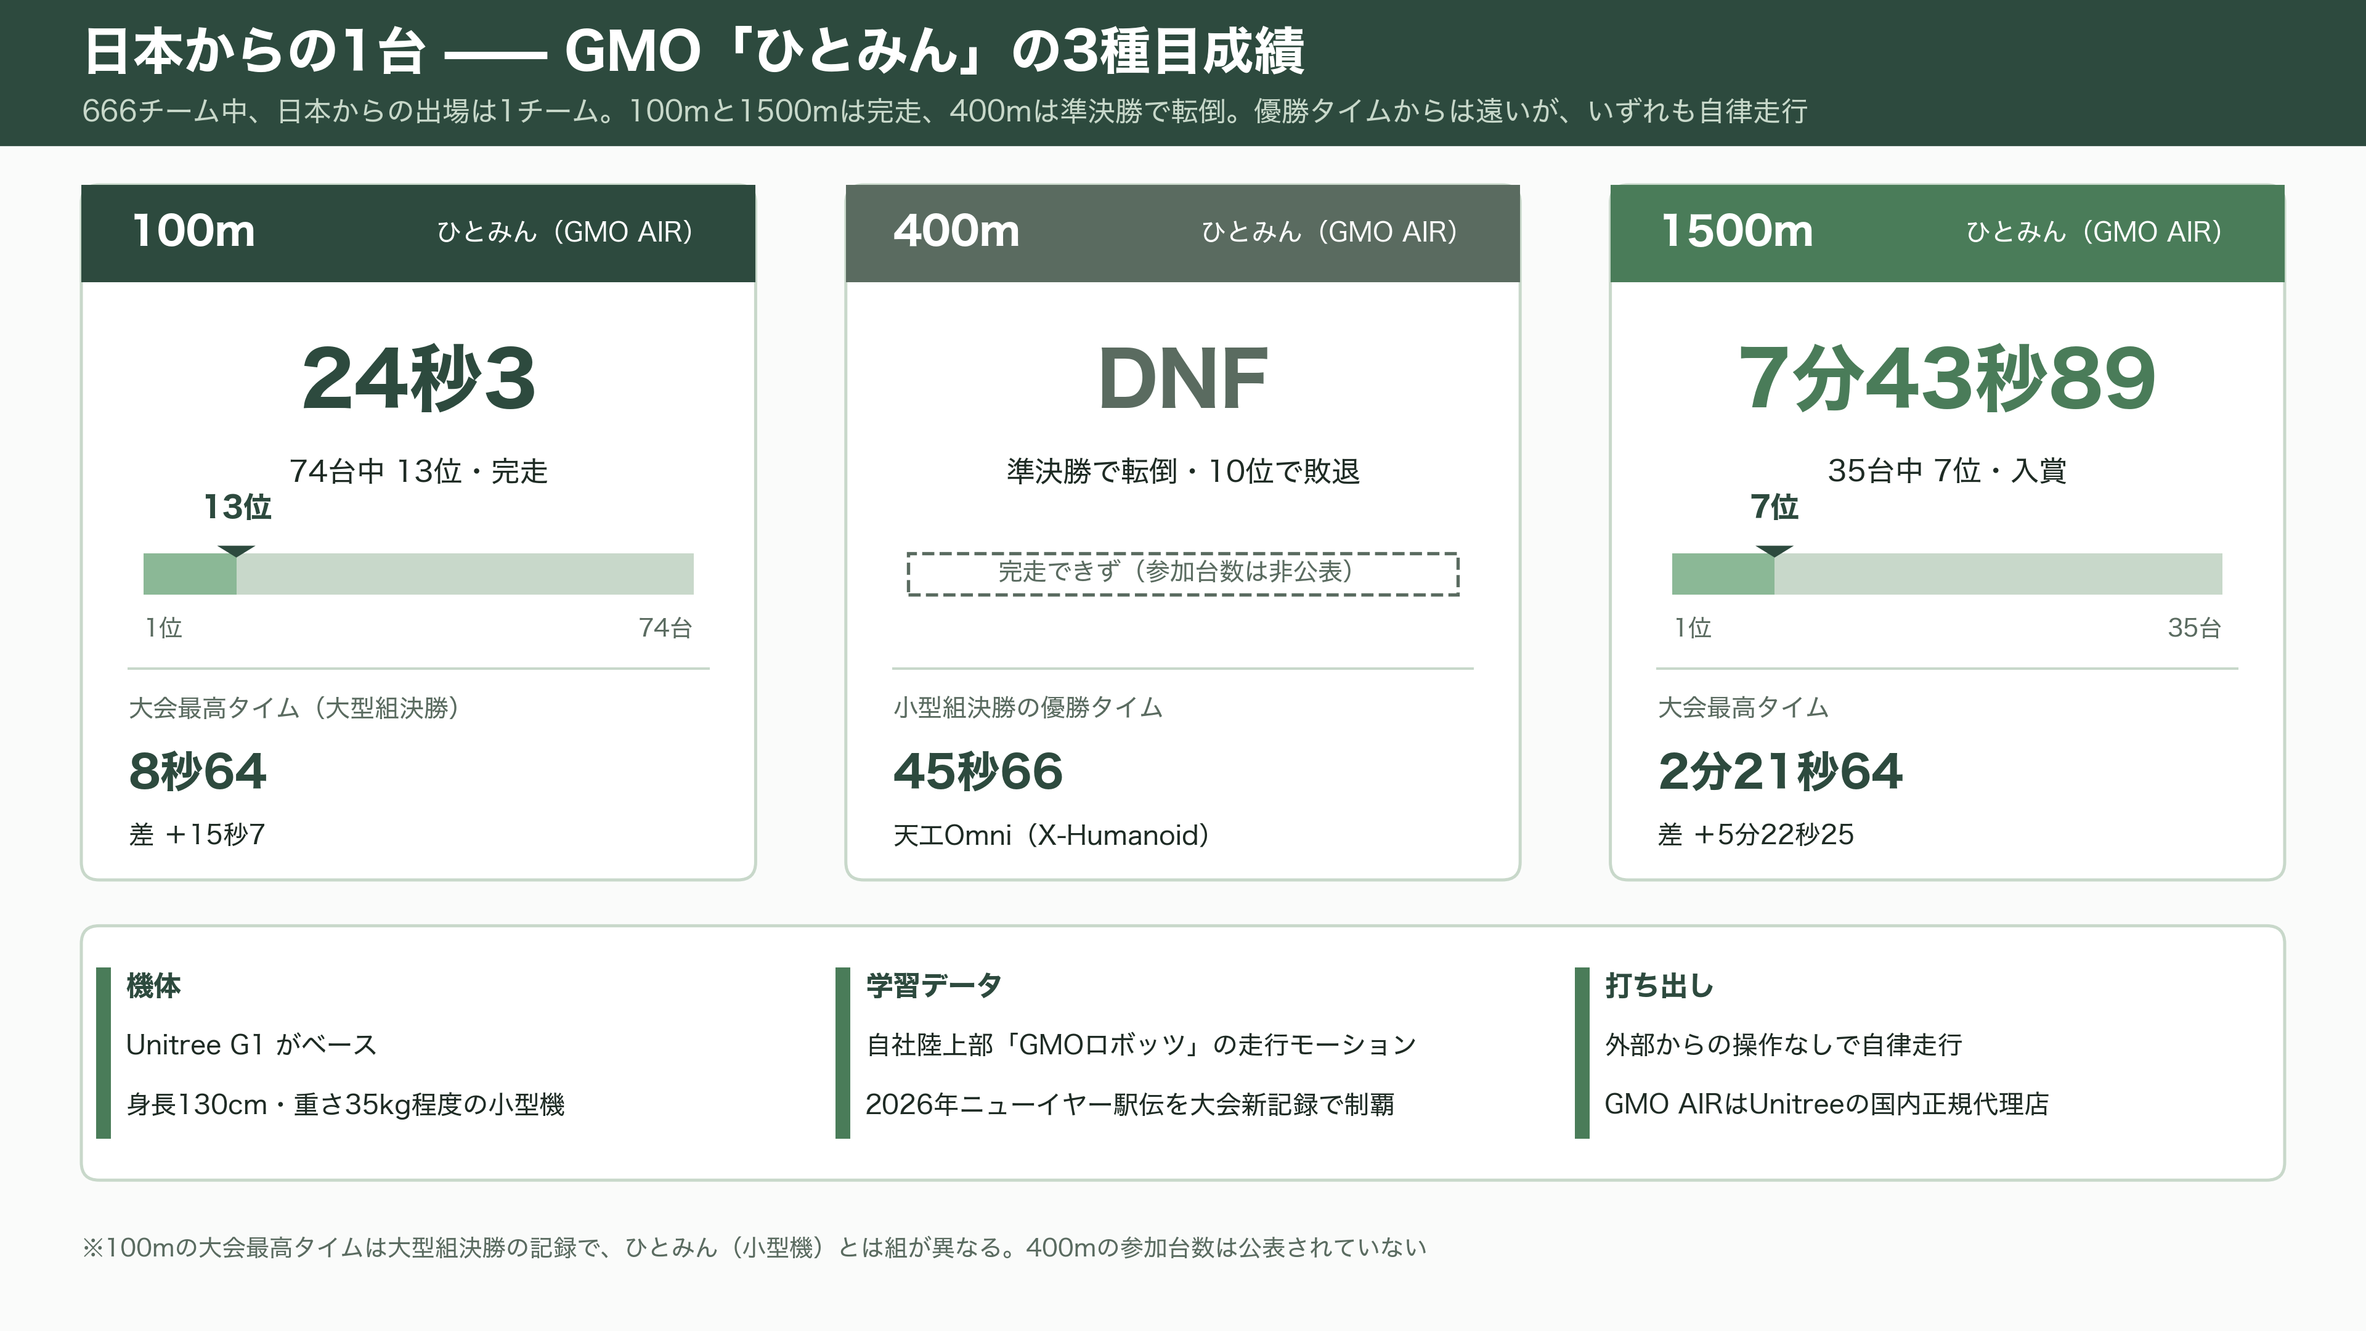
Task: Click the 13位 marker label
Action: click(x=237, y=507)
